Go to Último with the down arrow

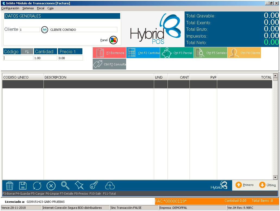(x=267, y=185)
